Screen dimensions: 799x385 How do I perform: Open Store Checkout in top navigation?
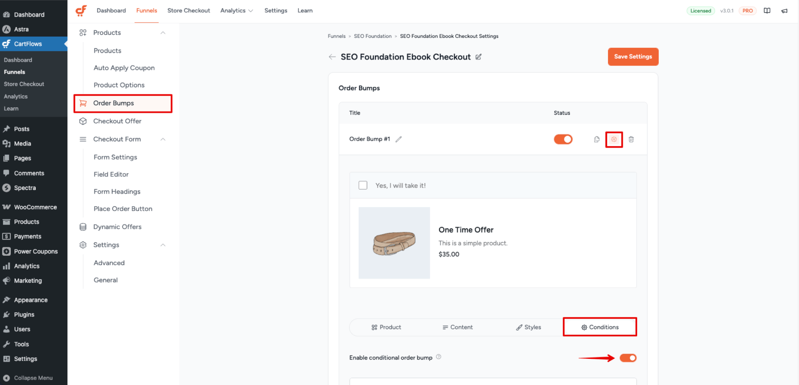click(x=189, y=10)
